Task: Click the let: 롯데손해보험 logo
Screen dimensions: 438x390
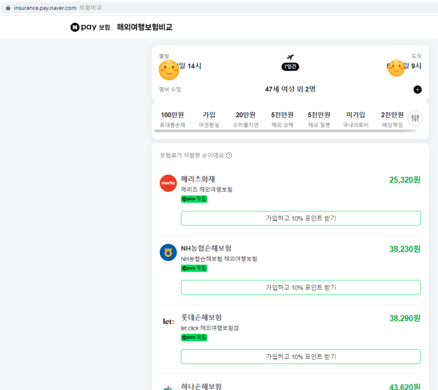Action: tap(168, 322)
